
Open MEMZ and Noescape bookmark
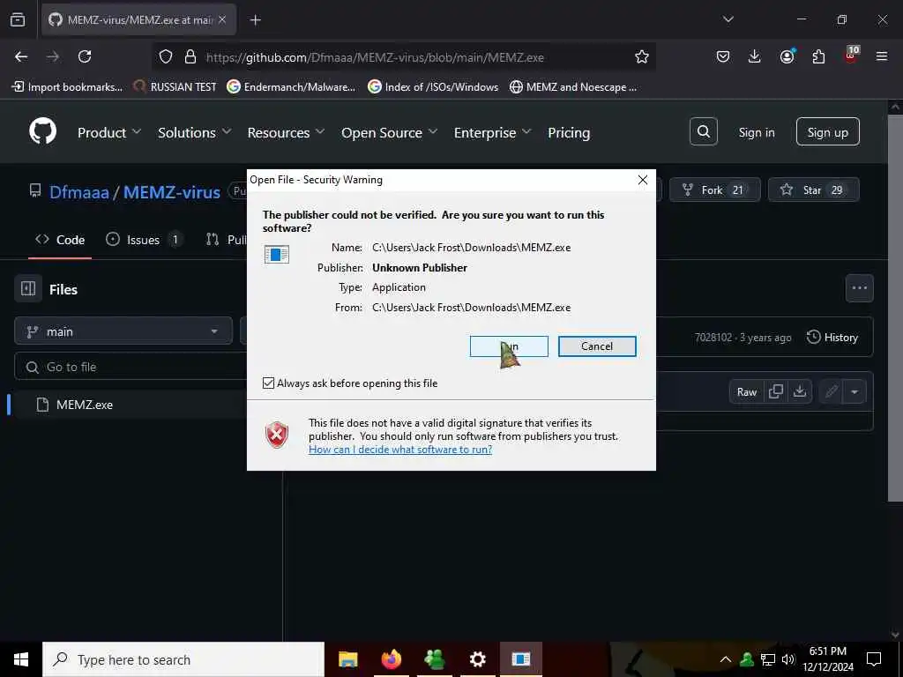coord(573,87)
